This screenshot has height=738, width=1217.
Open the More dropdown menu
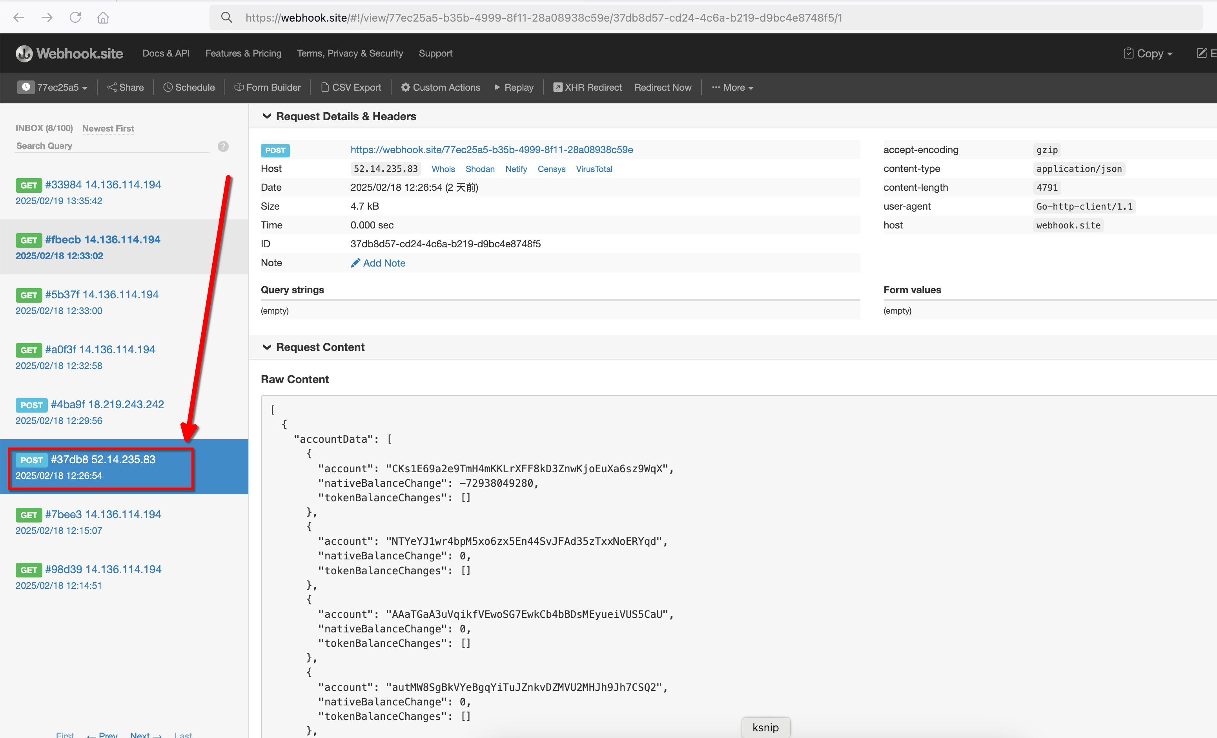(732, 88)
